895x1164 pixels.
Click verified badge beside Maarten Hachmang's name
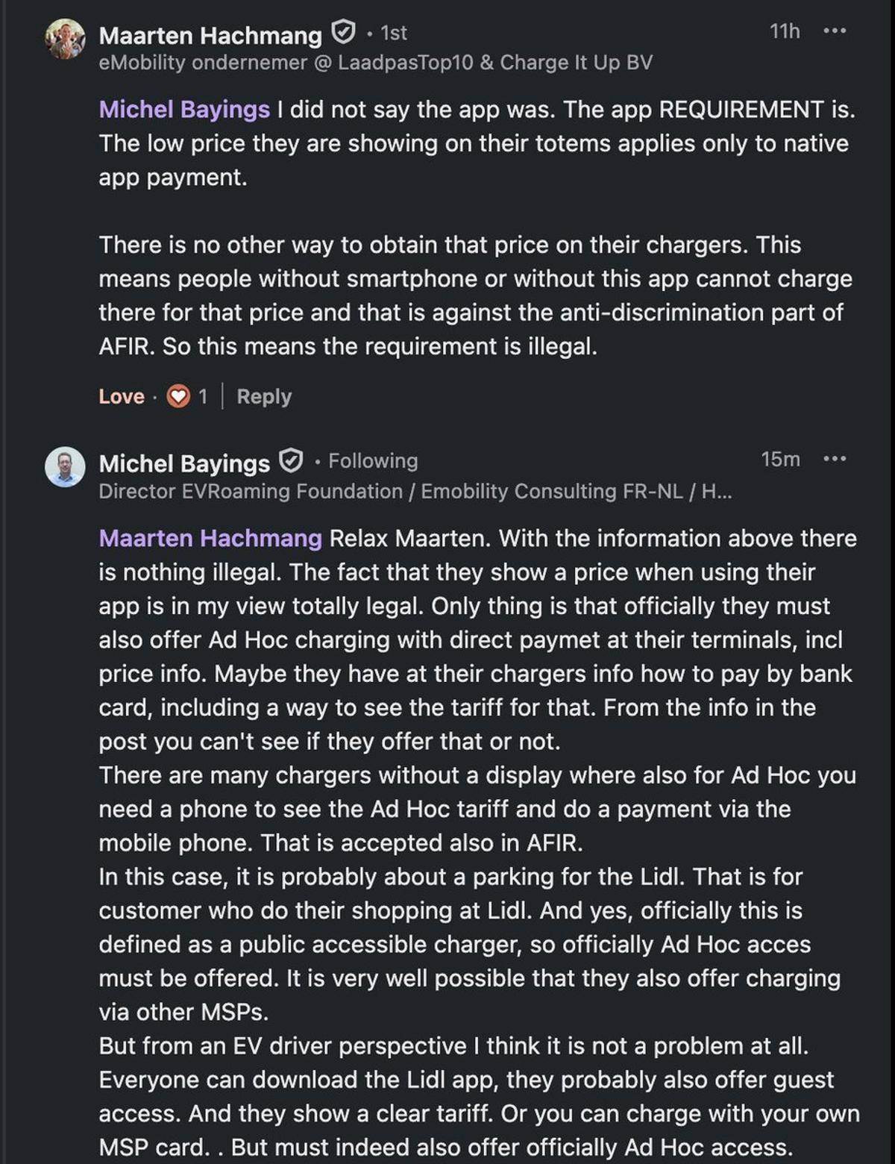pyautogui.click(x=342, y=33)
